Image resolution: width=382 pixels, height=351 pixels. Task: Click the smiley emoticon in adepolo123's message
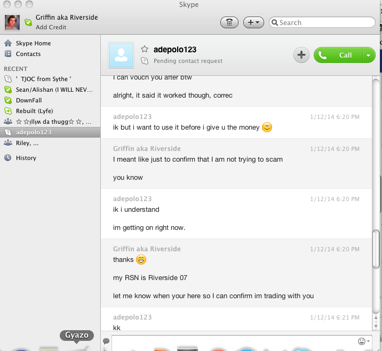267,127
